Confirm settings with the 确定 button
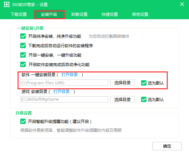The height and width of the screenshot is (155, 189). pyautogui.click(x=167, y=146)
